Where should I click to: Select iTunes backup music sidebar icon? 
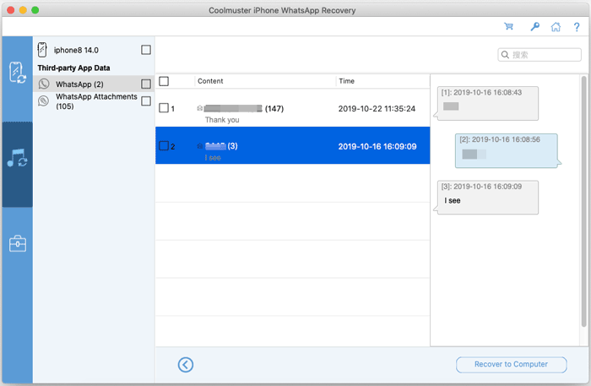point(18,158)
